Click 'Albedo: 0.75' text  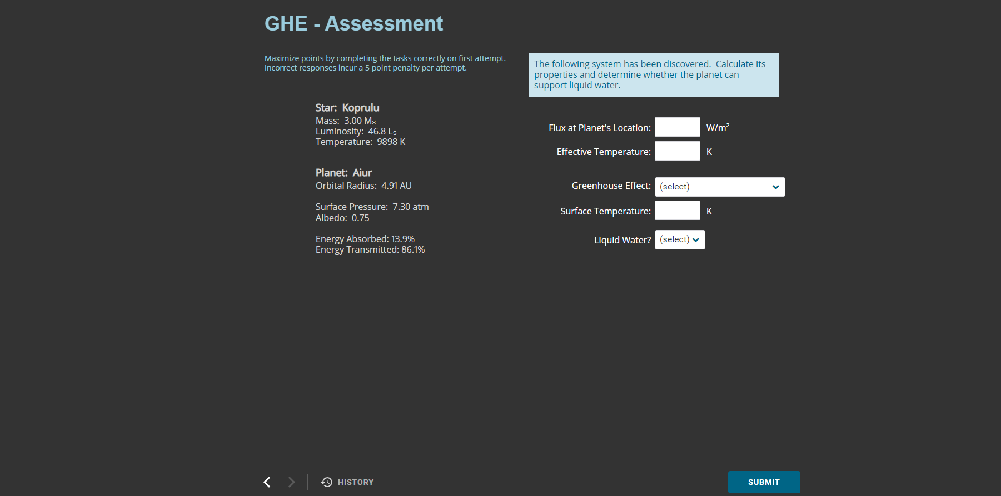[x=342, y=218]
